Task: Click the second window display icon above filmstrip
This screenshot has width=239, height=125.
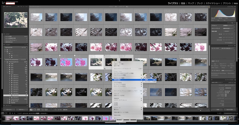Action: 5,113
